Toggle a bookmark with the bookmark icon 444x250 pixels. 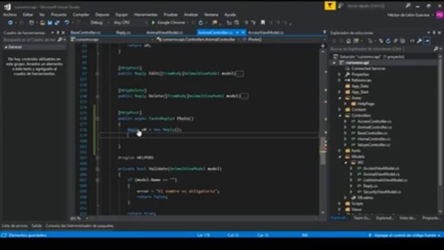coord(263,22)
